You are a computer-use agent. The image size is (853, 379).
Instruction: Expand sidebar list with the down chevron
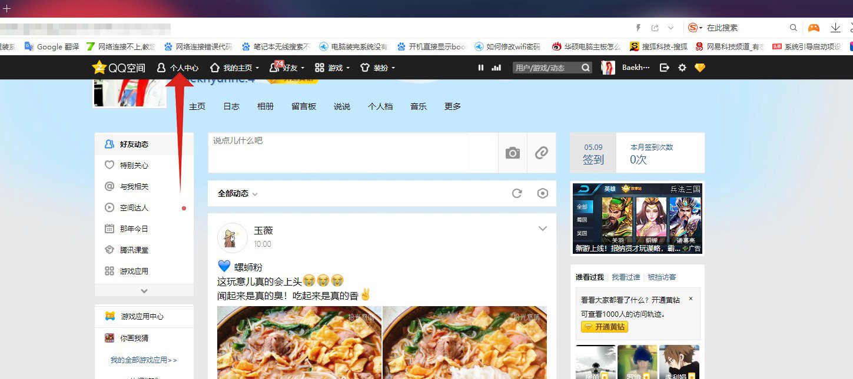point(144,290)
